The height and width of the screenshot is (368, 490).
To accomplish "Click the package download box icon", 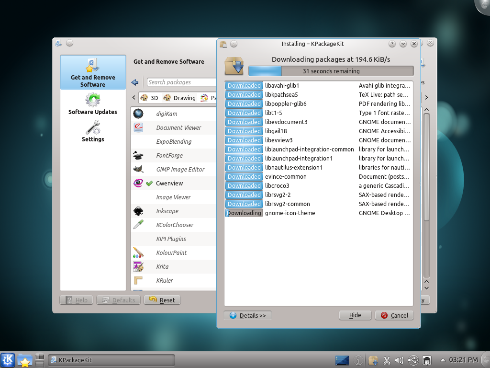I will pyautogui.click(x=234, y=66).
